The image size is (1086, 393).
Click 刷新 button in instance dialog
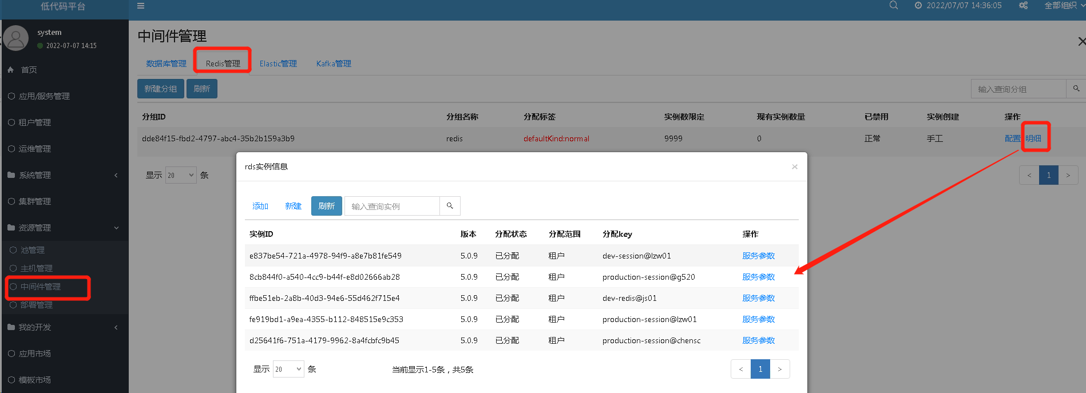click(x=327, y=206)
